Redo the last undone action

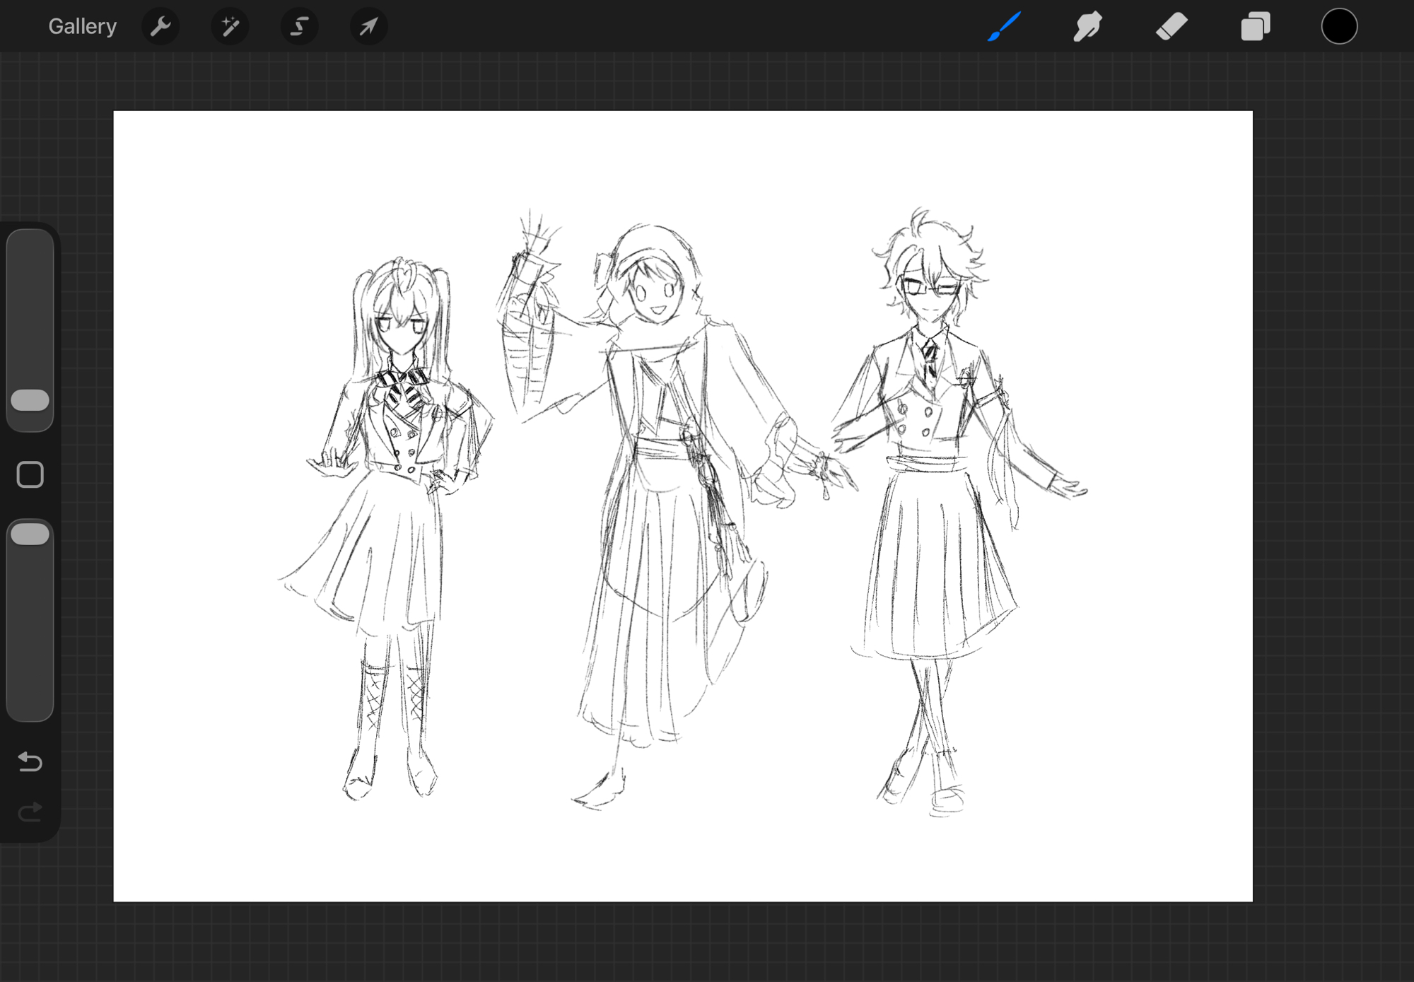click(30, 812)
